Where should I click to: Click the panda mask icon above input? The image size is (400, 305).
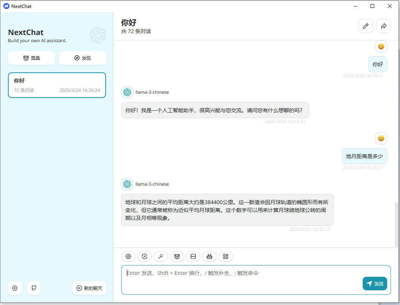pyautogui.click(x=177, y=256)
